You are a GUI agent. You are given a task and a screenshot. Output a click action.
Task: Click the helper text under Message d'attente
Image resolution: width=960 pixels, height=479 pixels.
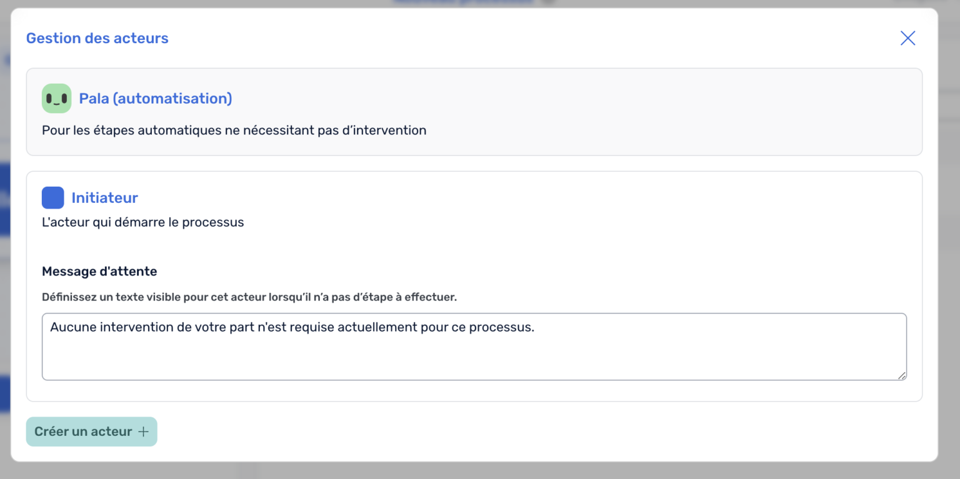249,297
